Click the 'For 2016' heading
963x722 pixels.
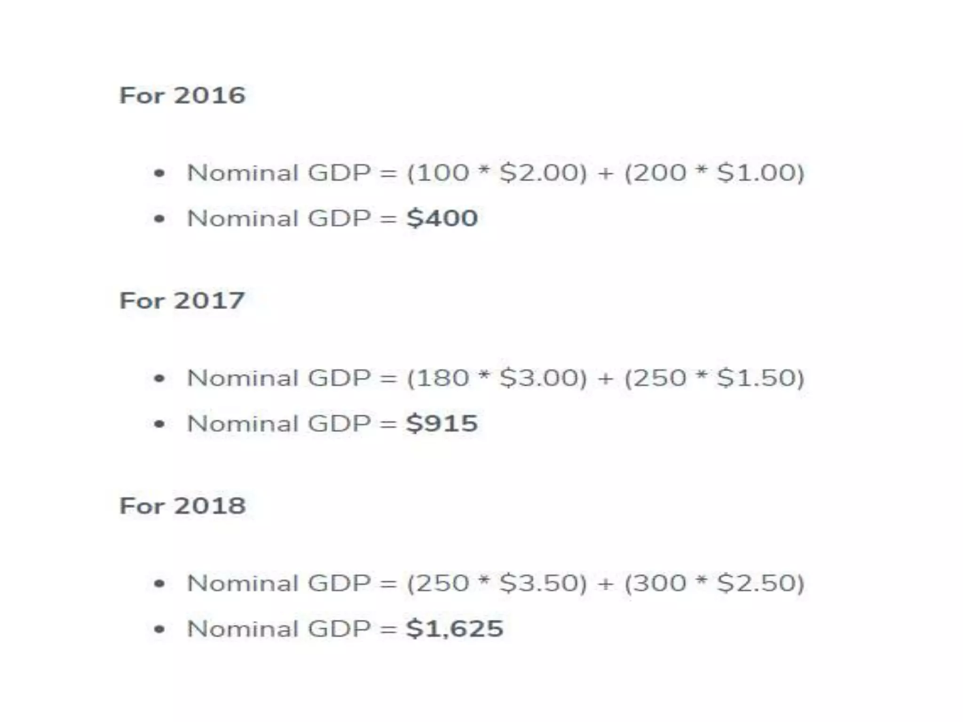[182, 95]
